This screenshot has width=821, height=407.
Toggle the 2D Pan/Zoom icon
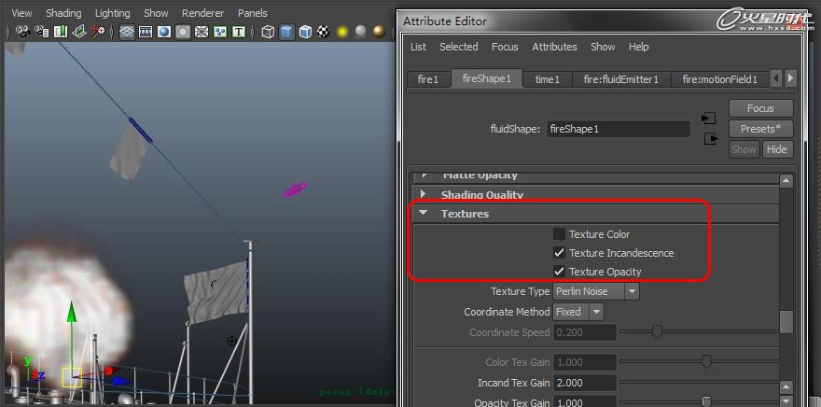point(98,33)
